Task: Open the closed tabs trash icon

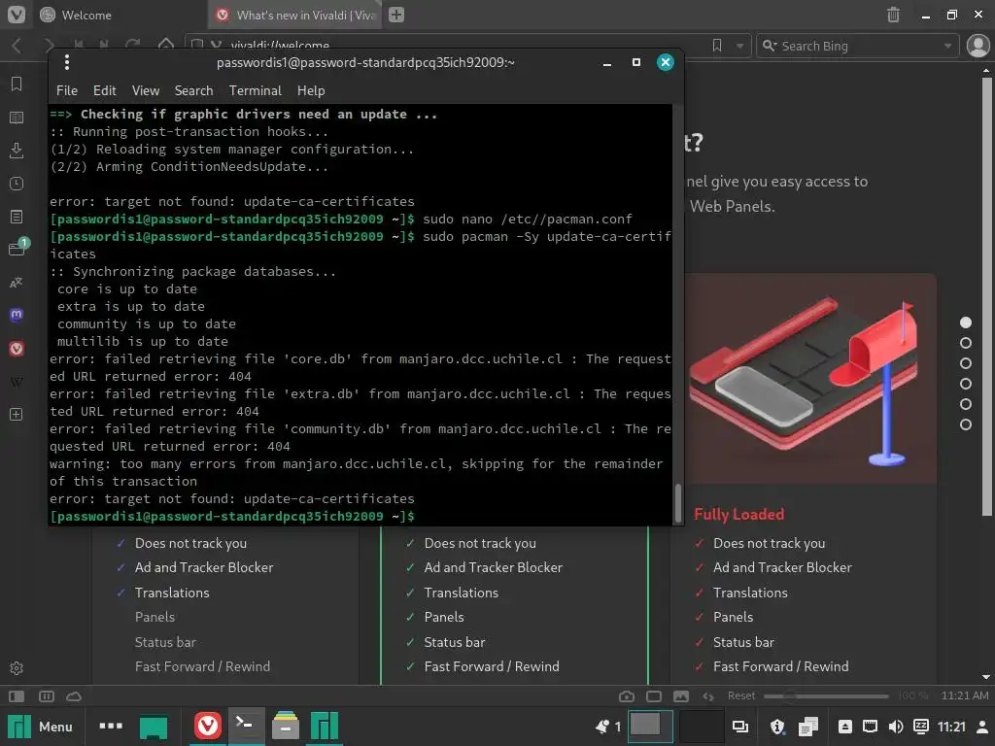Action: pyautogui.click(x=893, y=15)
